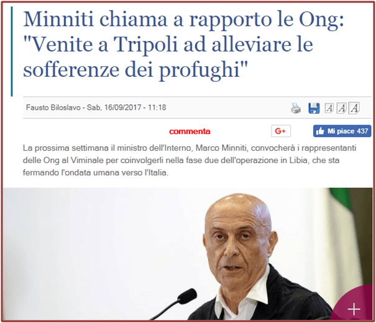Select the medium font size A icon

[341, 108]
